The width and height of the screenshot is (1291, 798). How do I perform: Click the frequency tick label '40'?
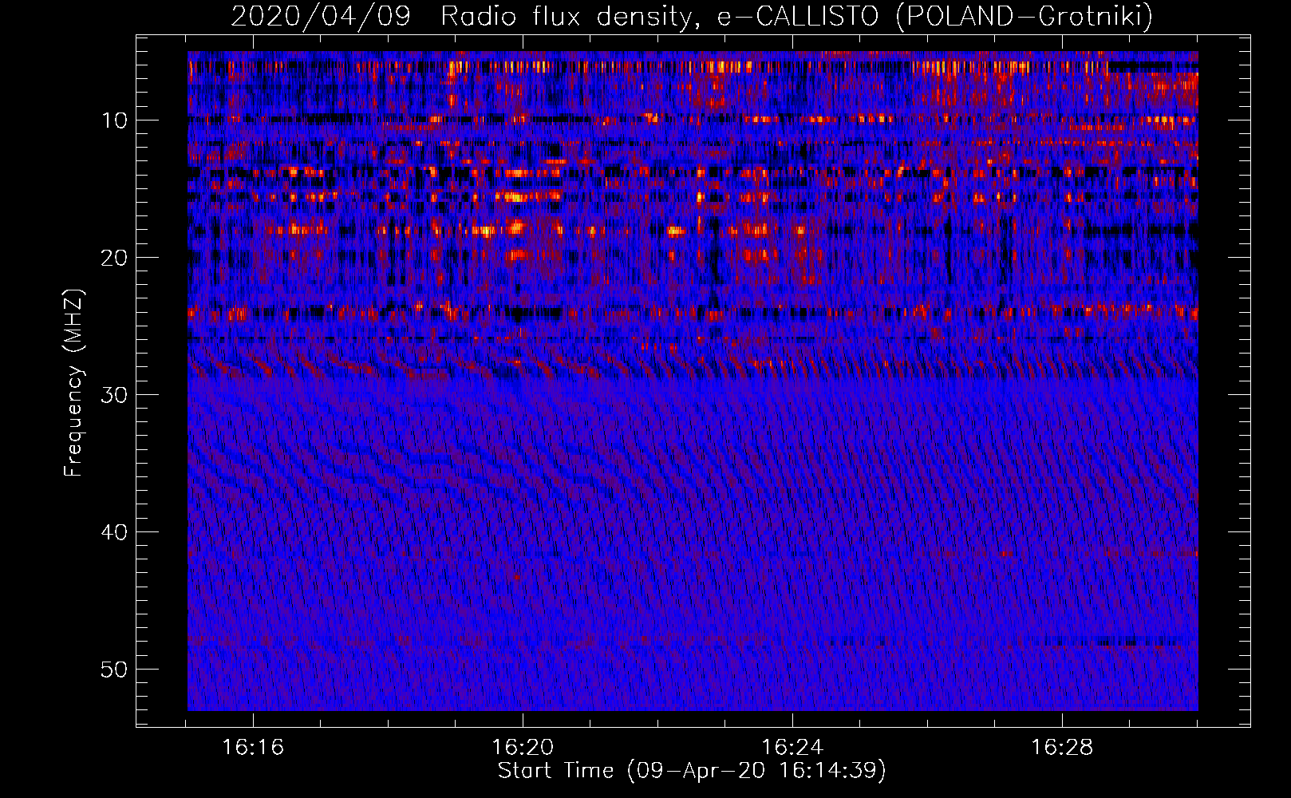(115, 532)
